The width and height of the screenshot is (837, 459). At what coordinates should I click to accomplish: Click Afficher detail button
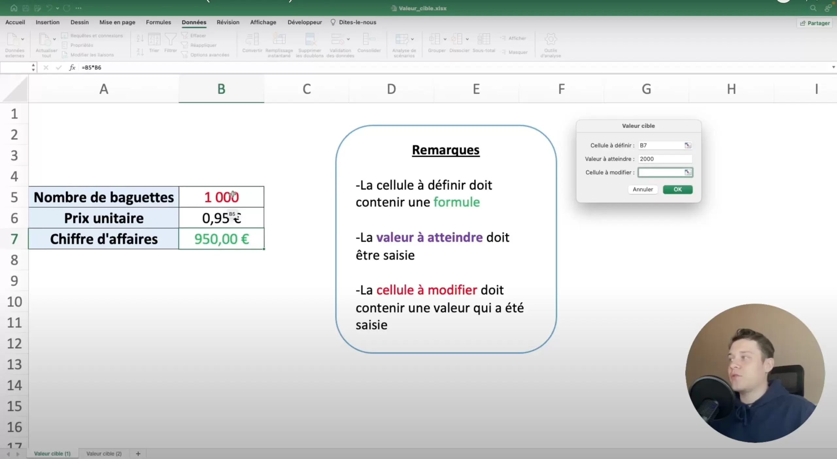point(513,38)
